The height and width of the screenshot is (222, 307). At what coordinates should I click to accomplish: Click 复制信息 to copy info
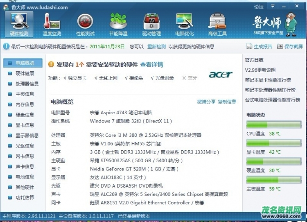pos(227,102)
